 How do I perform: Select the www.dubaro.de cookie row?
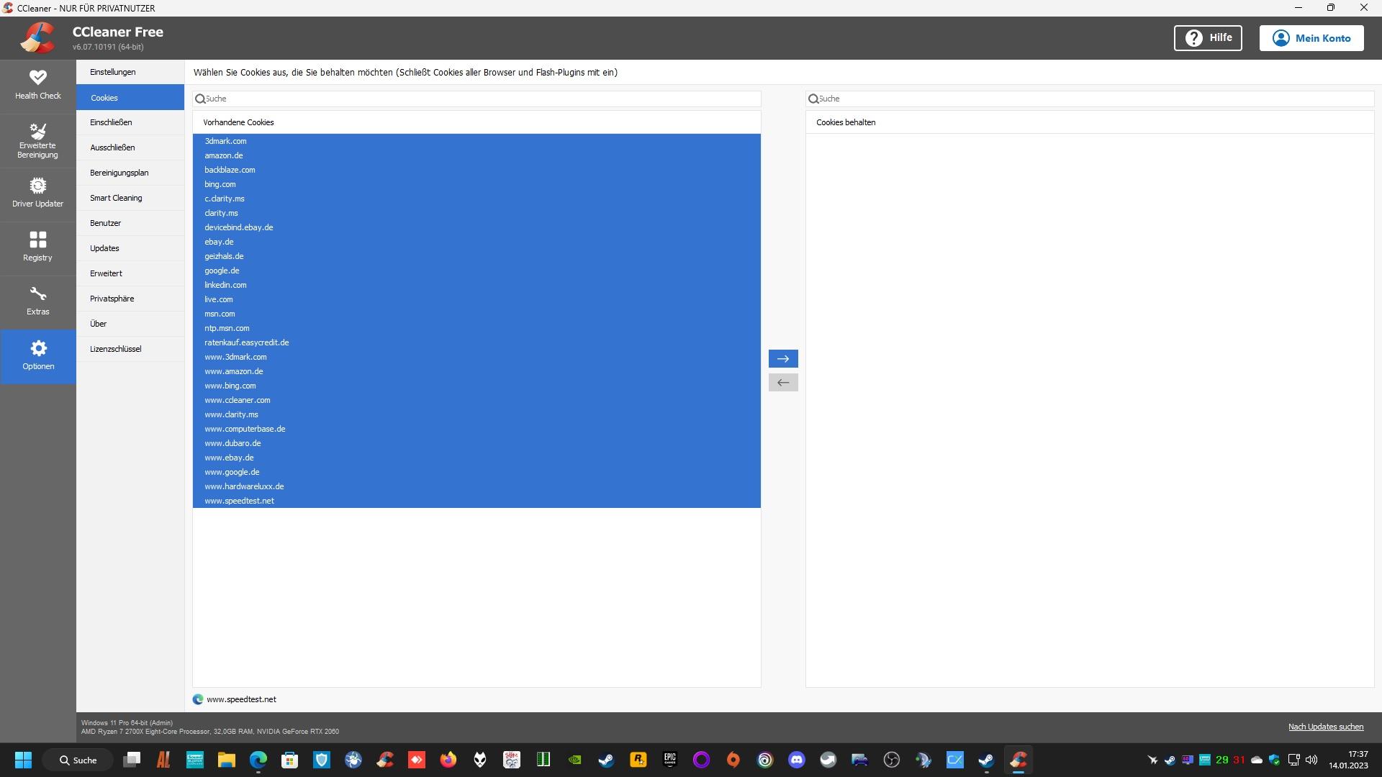(477, 443)
